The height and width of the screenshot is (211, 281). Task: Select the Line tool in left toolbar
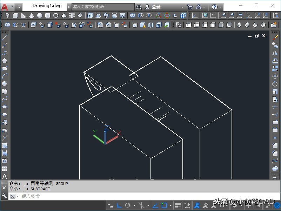5,38
